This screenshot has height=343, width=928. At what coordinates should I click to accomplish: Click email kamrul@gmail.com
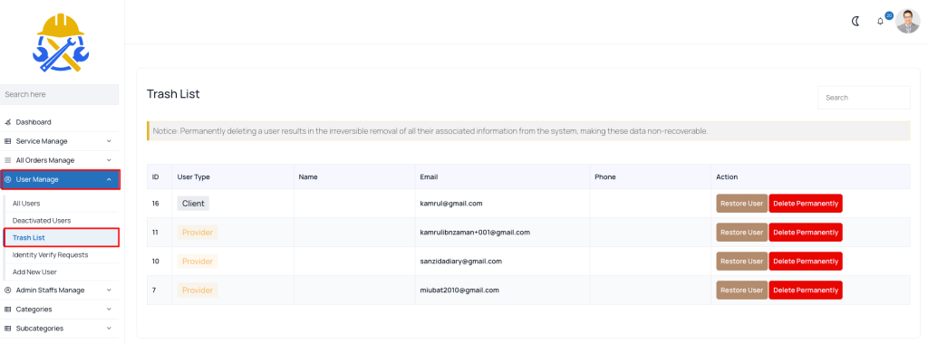tap(451, 204)
